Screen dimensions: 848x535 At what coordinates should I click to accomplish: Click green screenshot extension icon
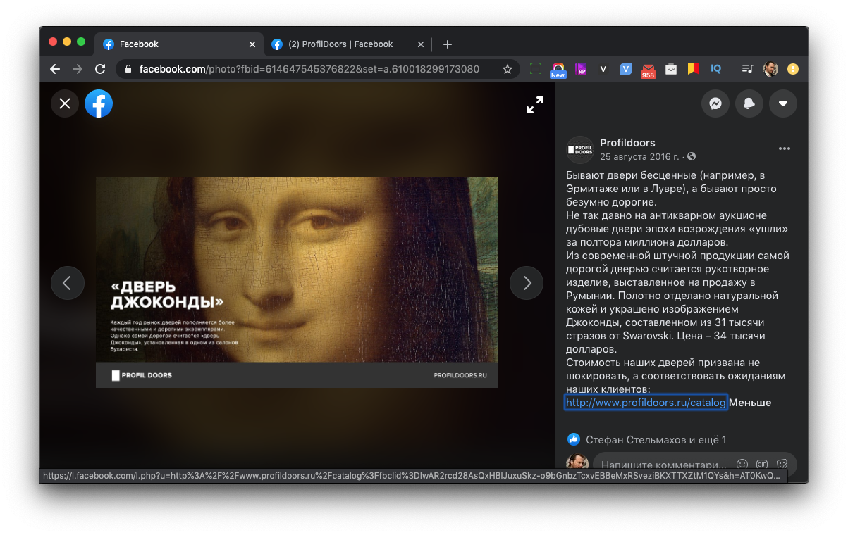tap(536, 69)
